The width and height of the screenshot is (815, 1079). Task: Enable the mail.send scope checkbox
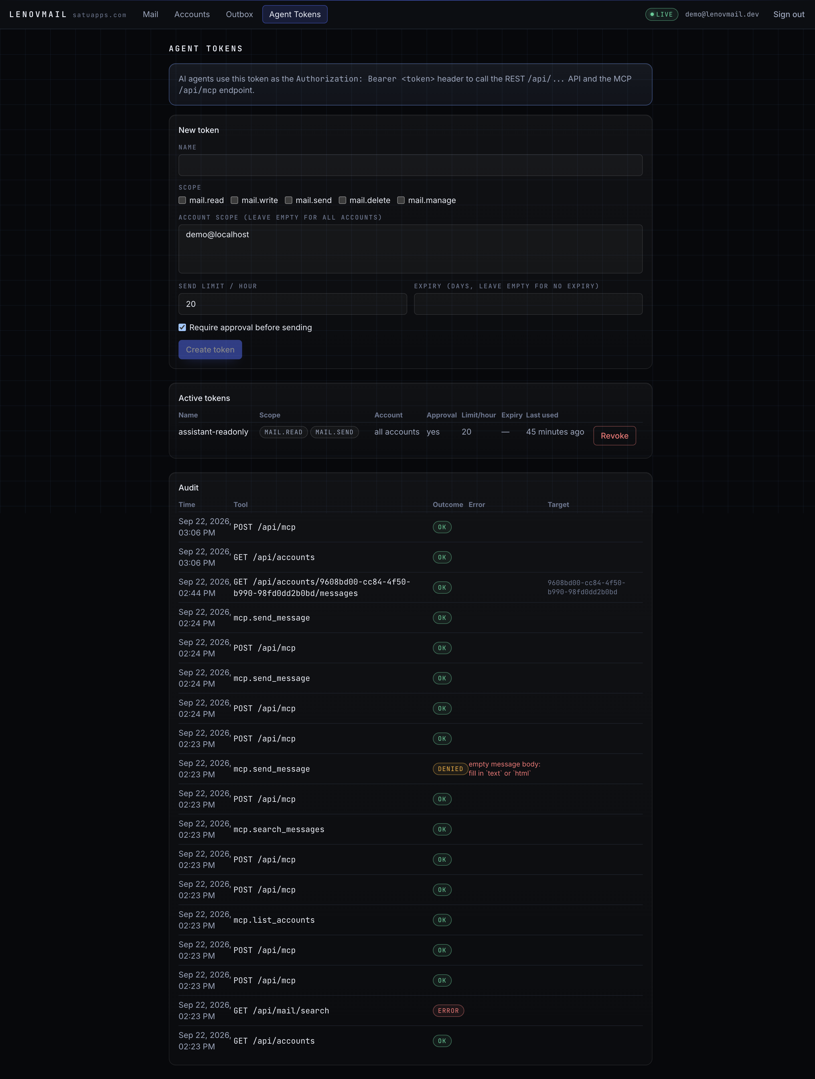pyautogui.click(x=289, y=200)
